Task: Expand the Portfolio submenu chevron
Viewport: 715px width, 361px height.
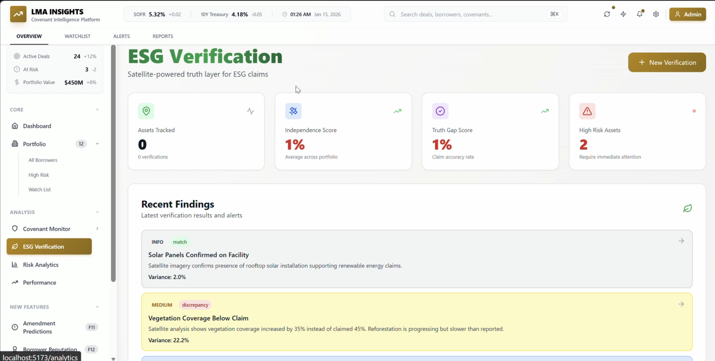Action: coord(97,144)
